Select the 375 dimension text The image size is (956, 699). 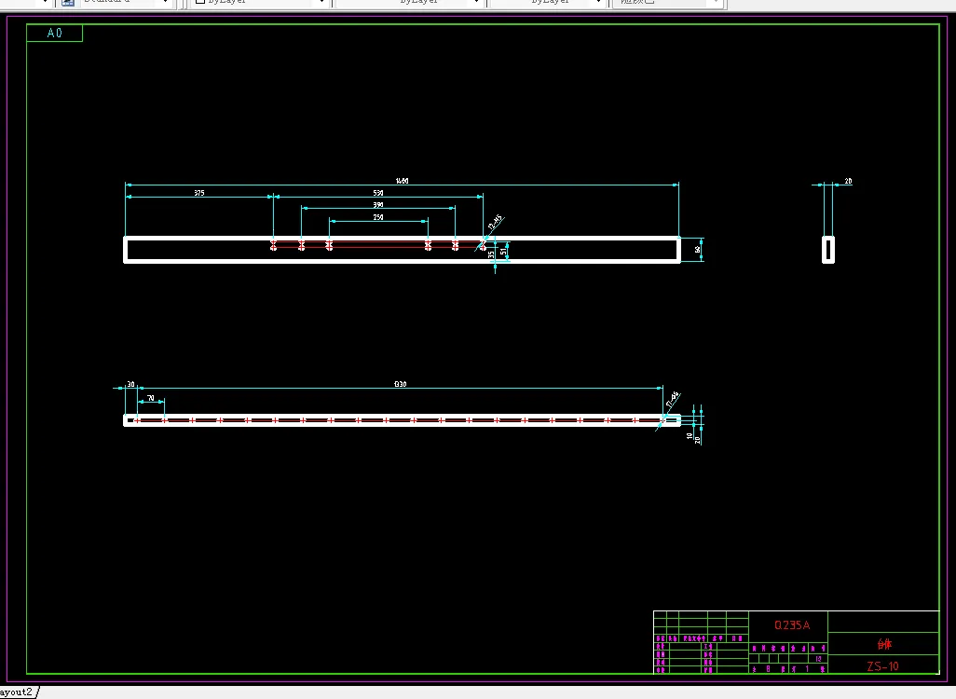[x=199, y=193]
